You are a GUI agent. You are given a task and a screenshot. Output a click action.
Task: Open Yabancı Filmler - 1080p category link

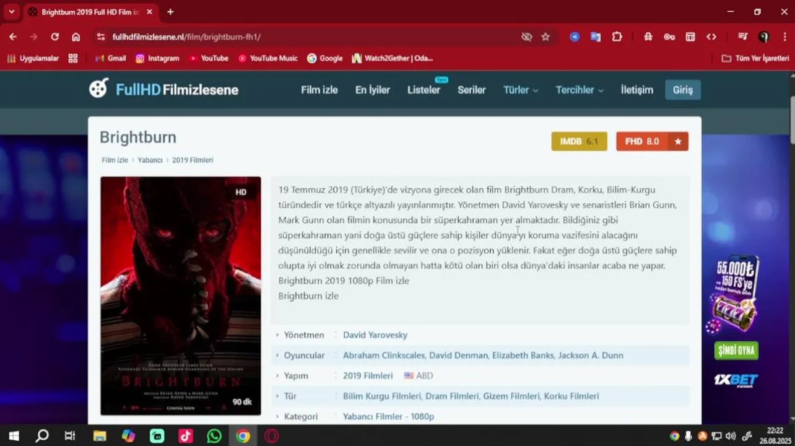[x=388, y=416]
